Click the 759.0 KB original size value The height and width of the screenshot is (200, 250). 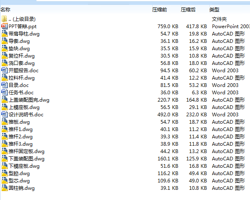click(168, 26)
